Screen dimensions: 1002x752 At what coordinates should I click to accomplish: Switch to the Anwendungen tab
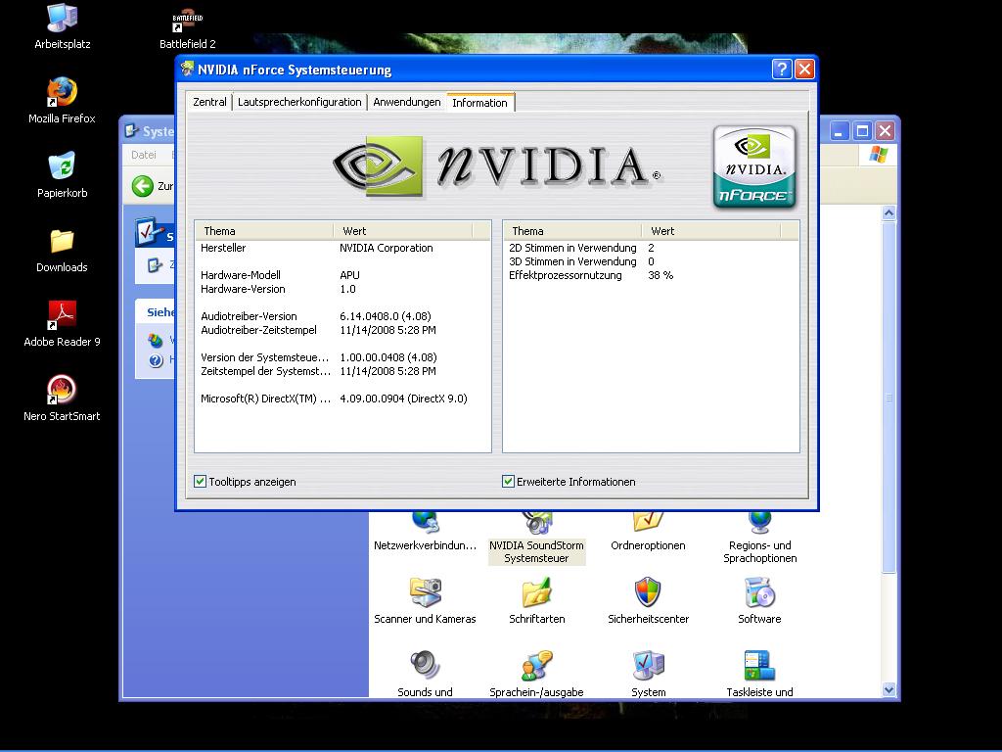click(x=406, y=102)
